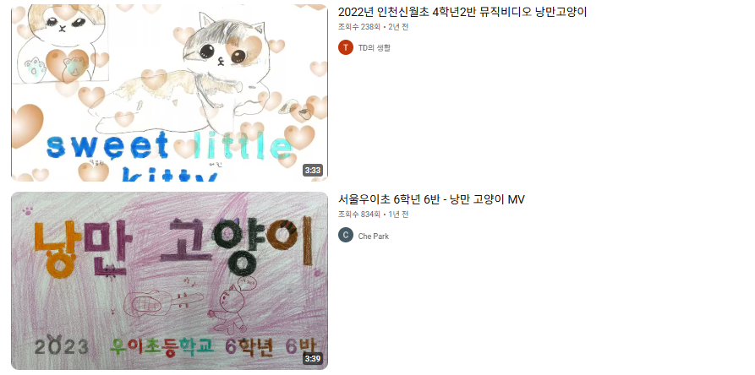755x375 pixels.
Task: Click the small inset cat drawing with heart
Action: point(60,43)
